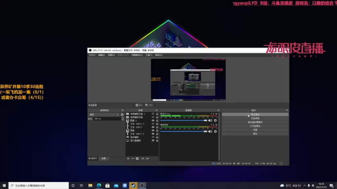Open the 帮助(H) menu
Image resolution: width=337 pixels, height=189 pixels.
(159, 55)
